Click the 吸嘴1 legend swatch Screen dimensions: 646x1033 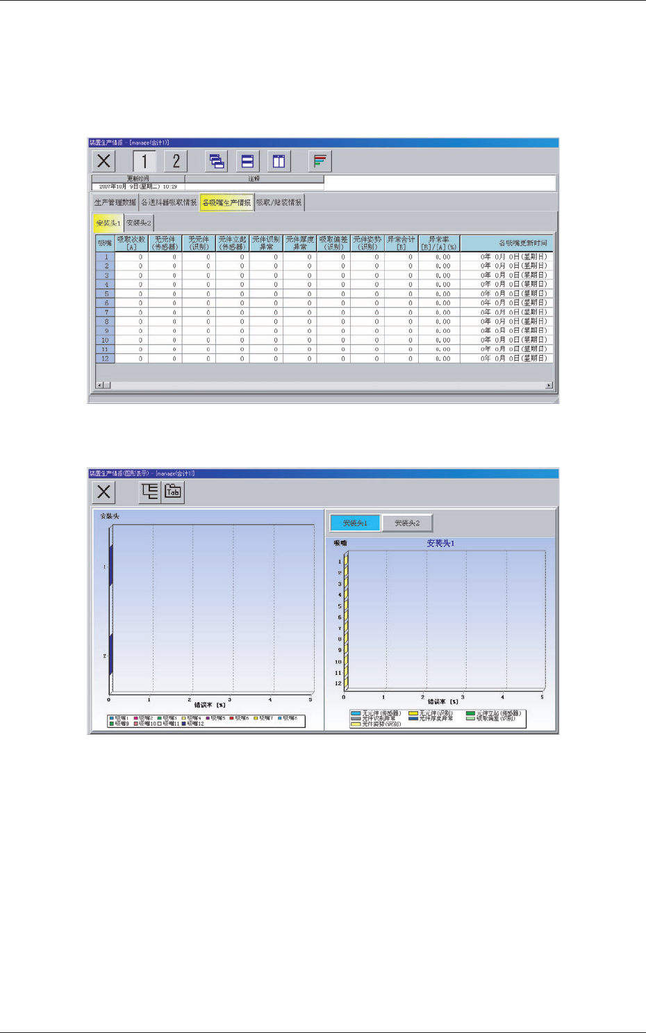pos(112,718)
